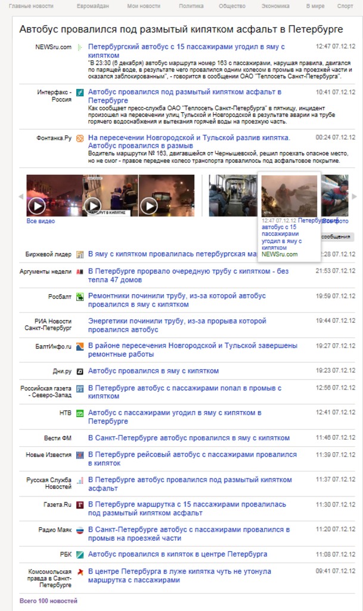Click the Интерфакс source icon
This screenshot has width=363, height=611.
pos(80,92)
